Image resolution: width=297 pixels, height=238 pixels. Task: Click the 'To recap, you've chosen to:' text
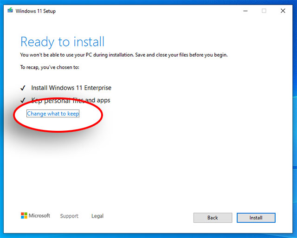tap(50, 67)
